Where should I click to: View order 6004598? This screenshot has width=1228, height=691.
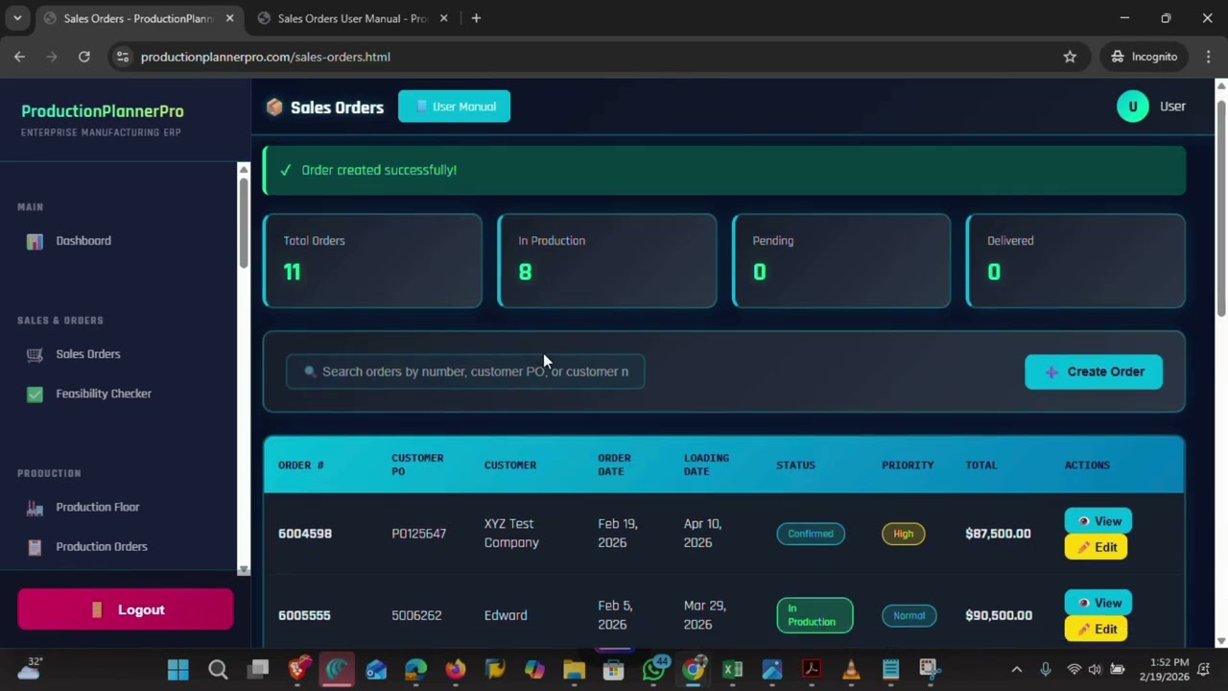[x=1098, y=521]
